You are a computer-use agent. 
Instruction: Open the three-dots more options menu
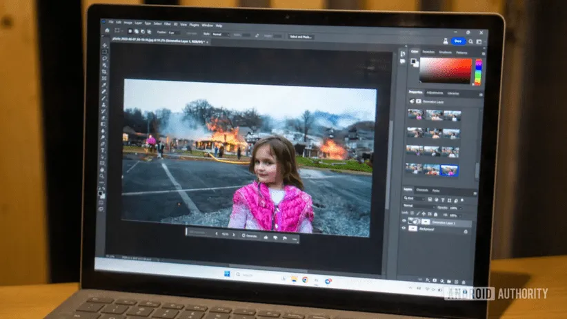(295, 238)
